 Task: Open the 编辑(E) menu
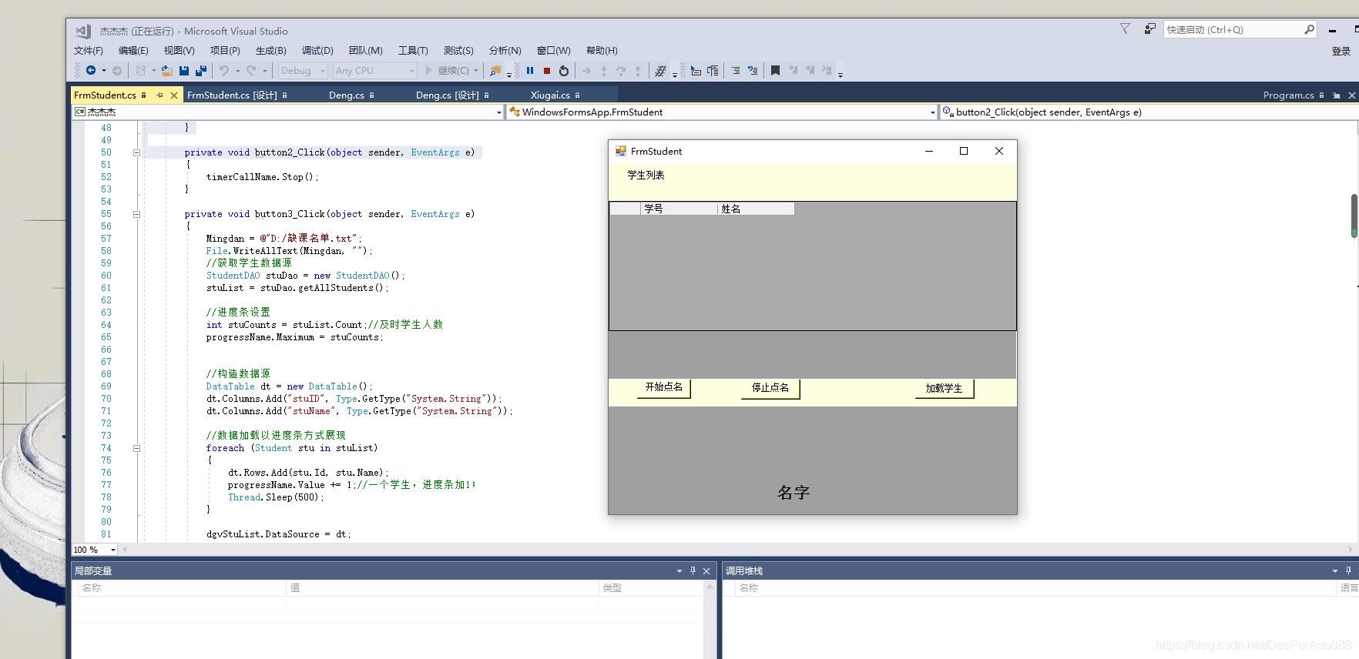point(133,51)
